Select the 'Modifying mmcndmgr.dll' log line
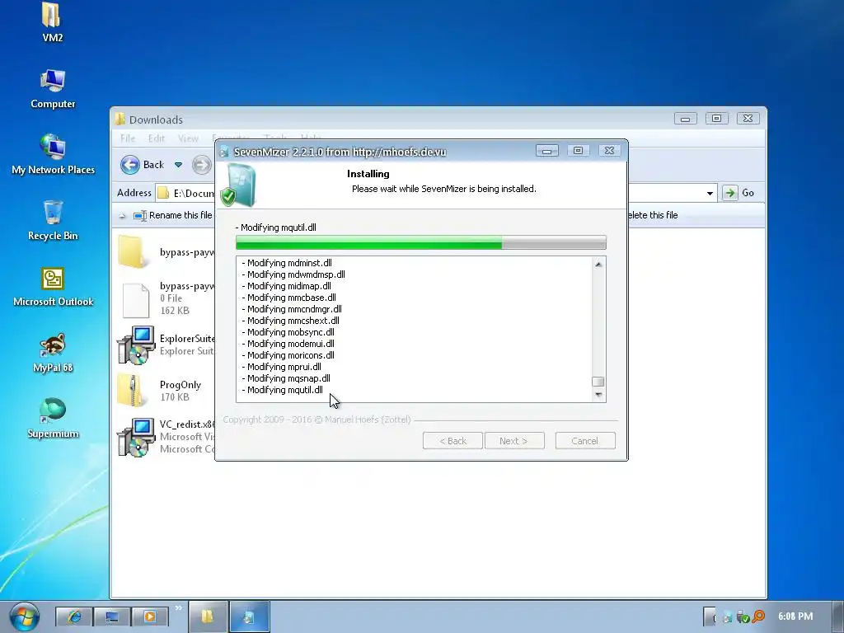Image resolution: width=844 pixels, height=633 pixels. [x=292, y=309]
